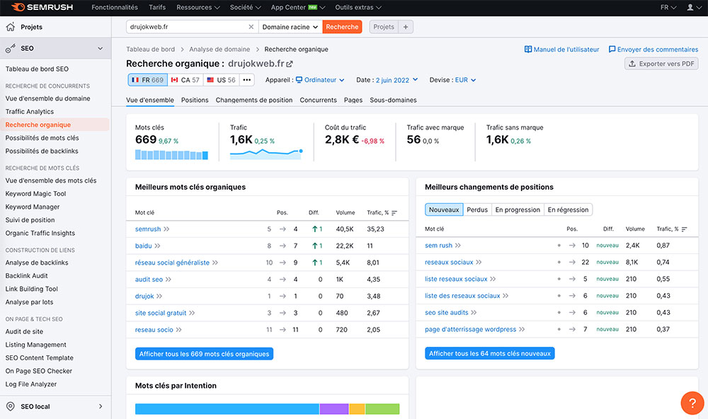This screenshot has width=708, height=419.
Task: Click the home icon next to Projets
Action: 11,27
